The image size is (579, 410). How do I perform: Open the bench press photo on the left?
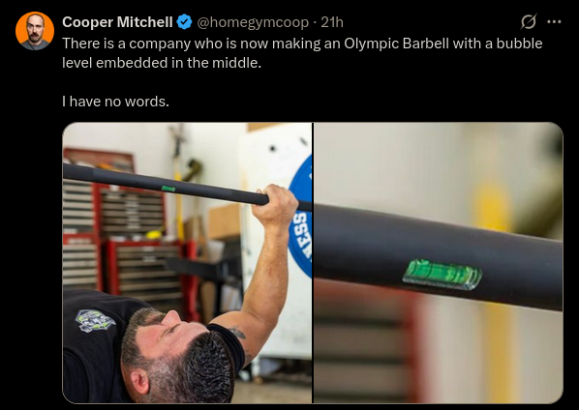click(187, 262)
